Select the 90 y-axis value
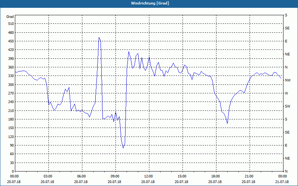 [x=12, y=145]
